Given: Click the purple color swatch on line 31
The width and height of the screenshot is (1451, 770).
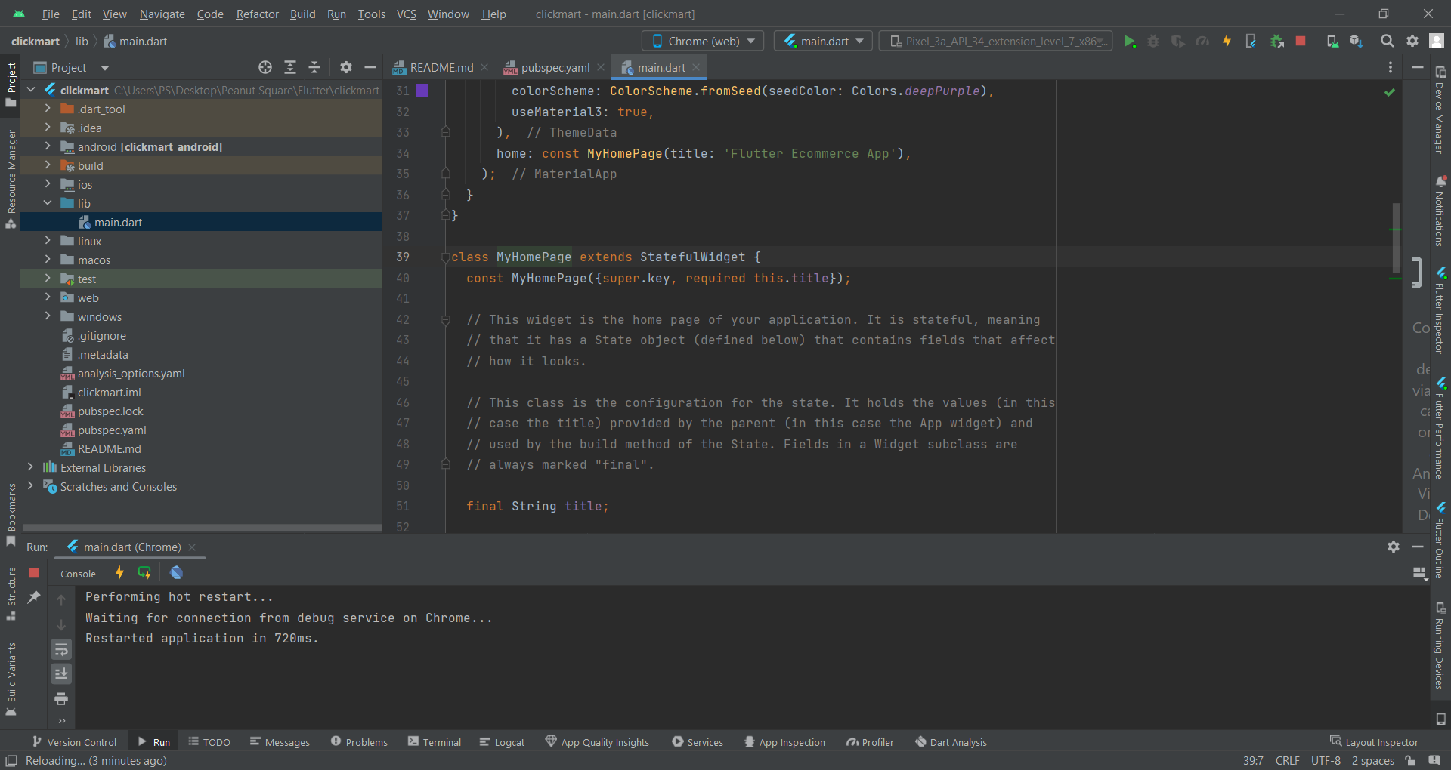Looking at the screenshot, I should (422, 91).
